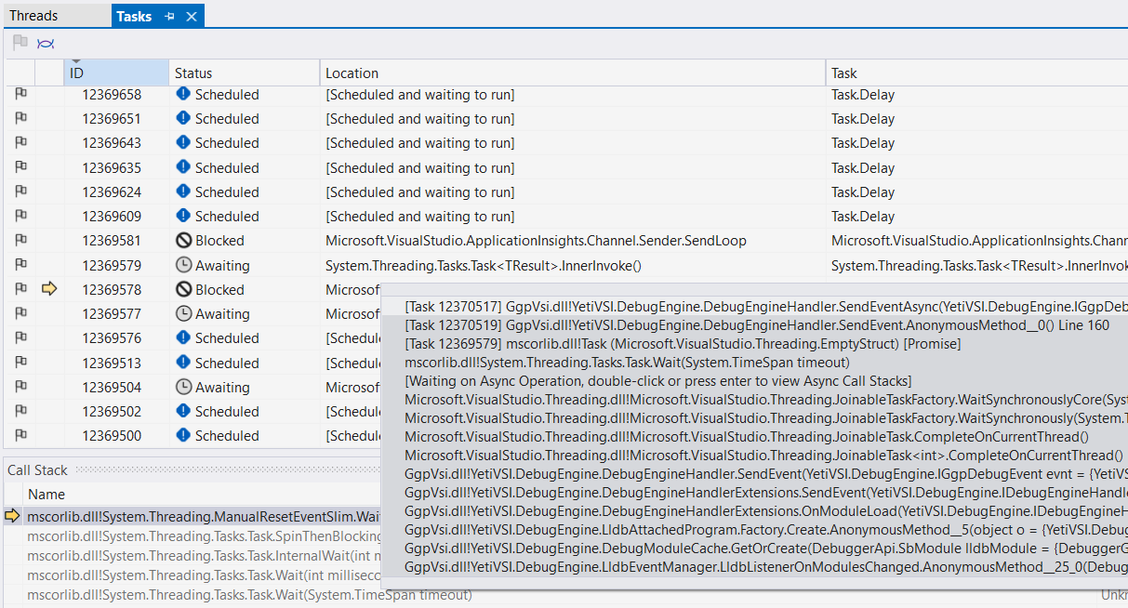This screenshot has height=608, width=1128.
Task: Select the task ID 12369658 cell
Action: tap(112, 94)
